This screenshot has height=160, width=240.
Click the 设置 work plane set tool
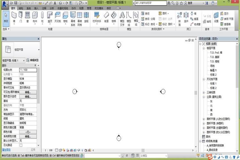216,18
